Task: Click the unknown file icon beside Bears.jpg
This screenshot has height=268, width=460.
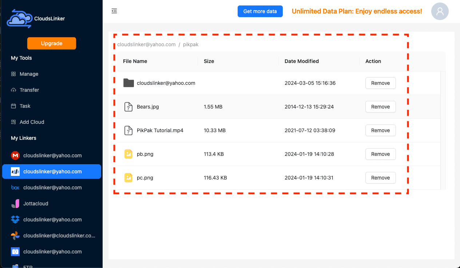Action: [128, 107]
